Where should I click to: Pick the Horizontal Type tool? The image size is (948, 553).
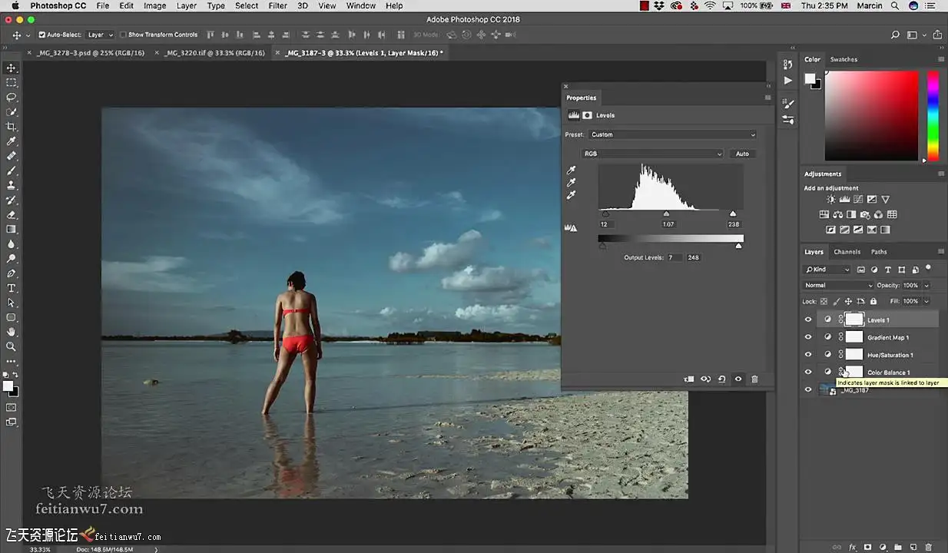(11, 288)
